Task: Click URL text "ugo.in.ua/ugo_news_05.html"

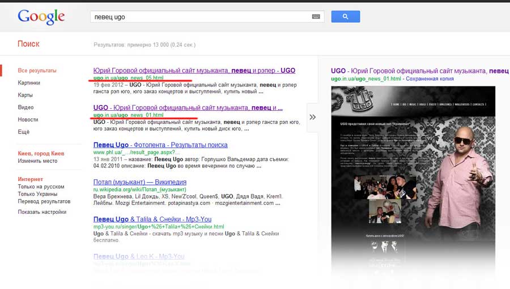Action: point(129,78)
